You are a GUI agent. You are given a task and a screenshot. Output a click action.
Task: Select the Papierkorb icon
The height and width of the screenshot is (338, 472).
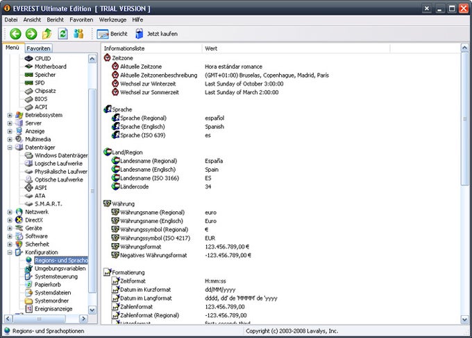click(x=28, y=285)
